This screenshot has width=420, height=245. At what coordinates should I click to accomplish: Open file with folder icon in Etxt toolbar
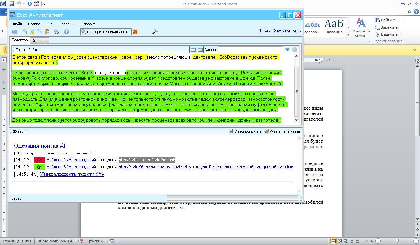[15, 32]
